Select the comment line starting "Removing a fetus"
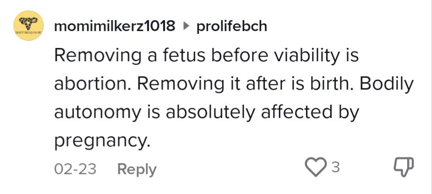This screenshot has height=194, width=432. tap(206, 56)
